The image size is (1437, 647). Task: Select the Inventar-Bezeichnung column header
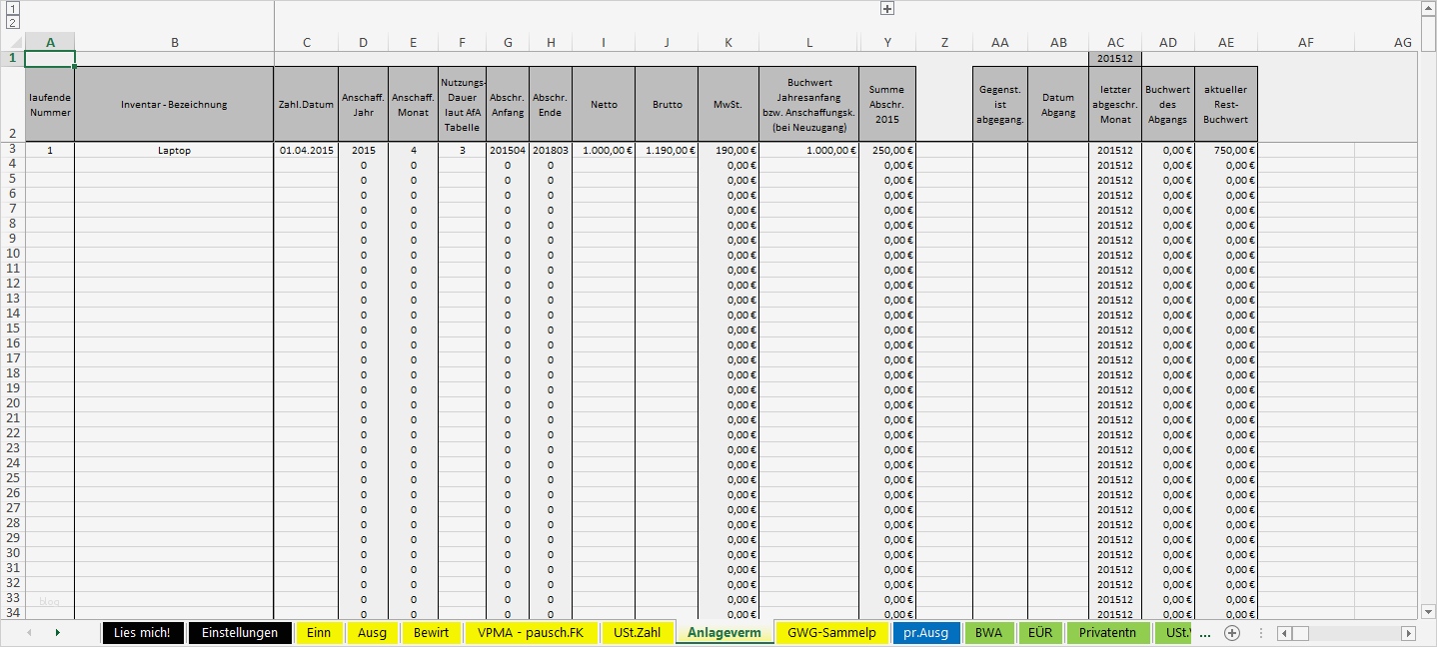pos(175,104)
